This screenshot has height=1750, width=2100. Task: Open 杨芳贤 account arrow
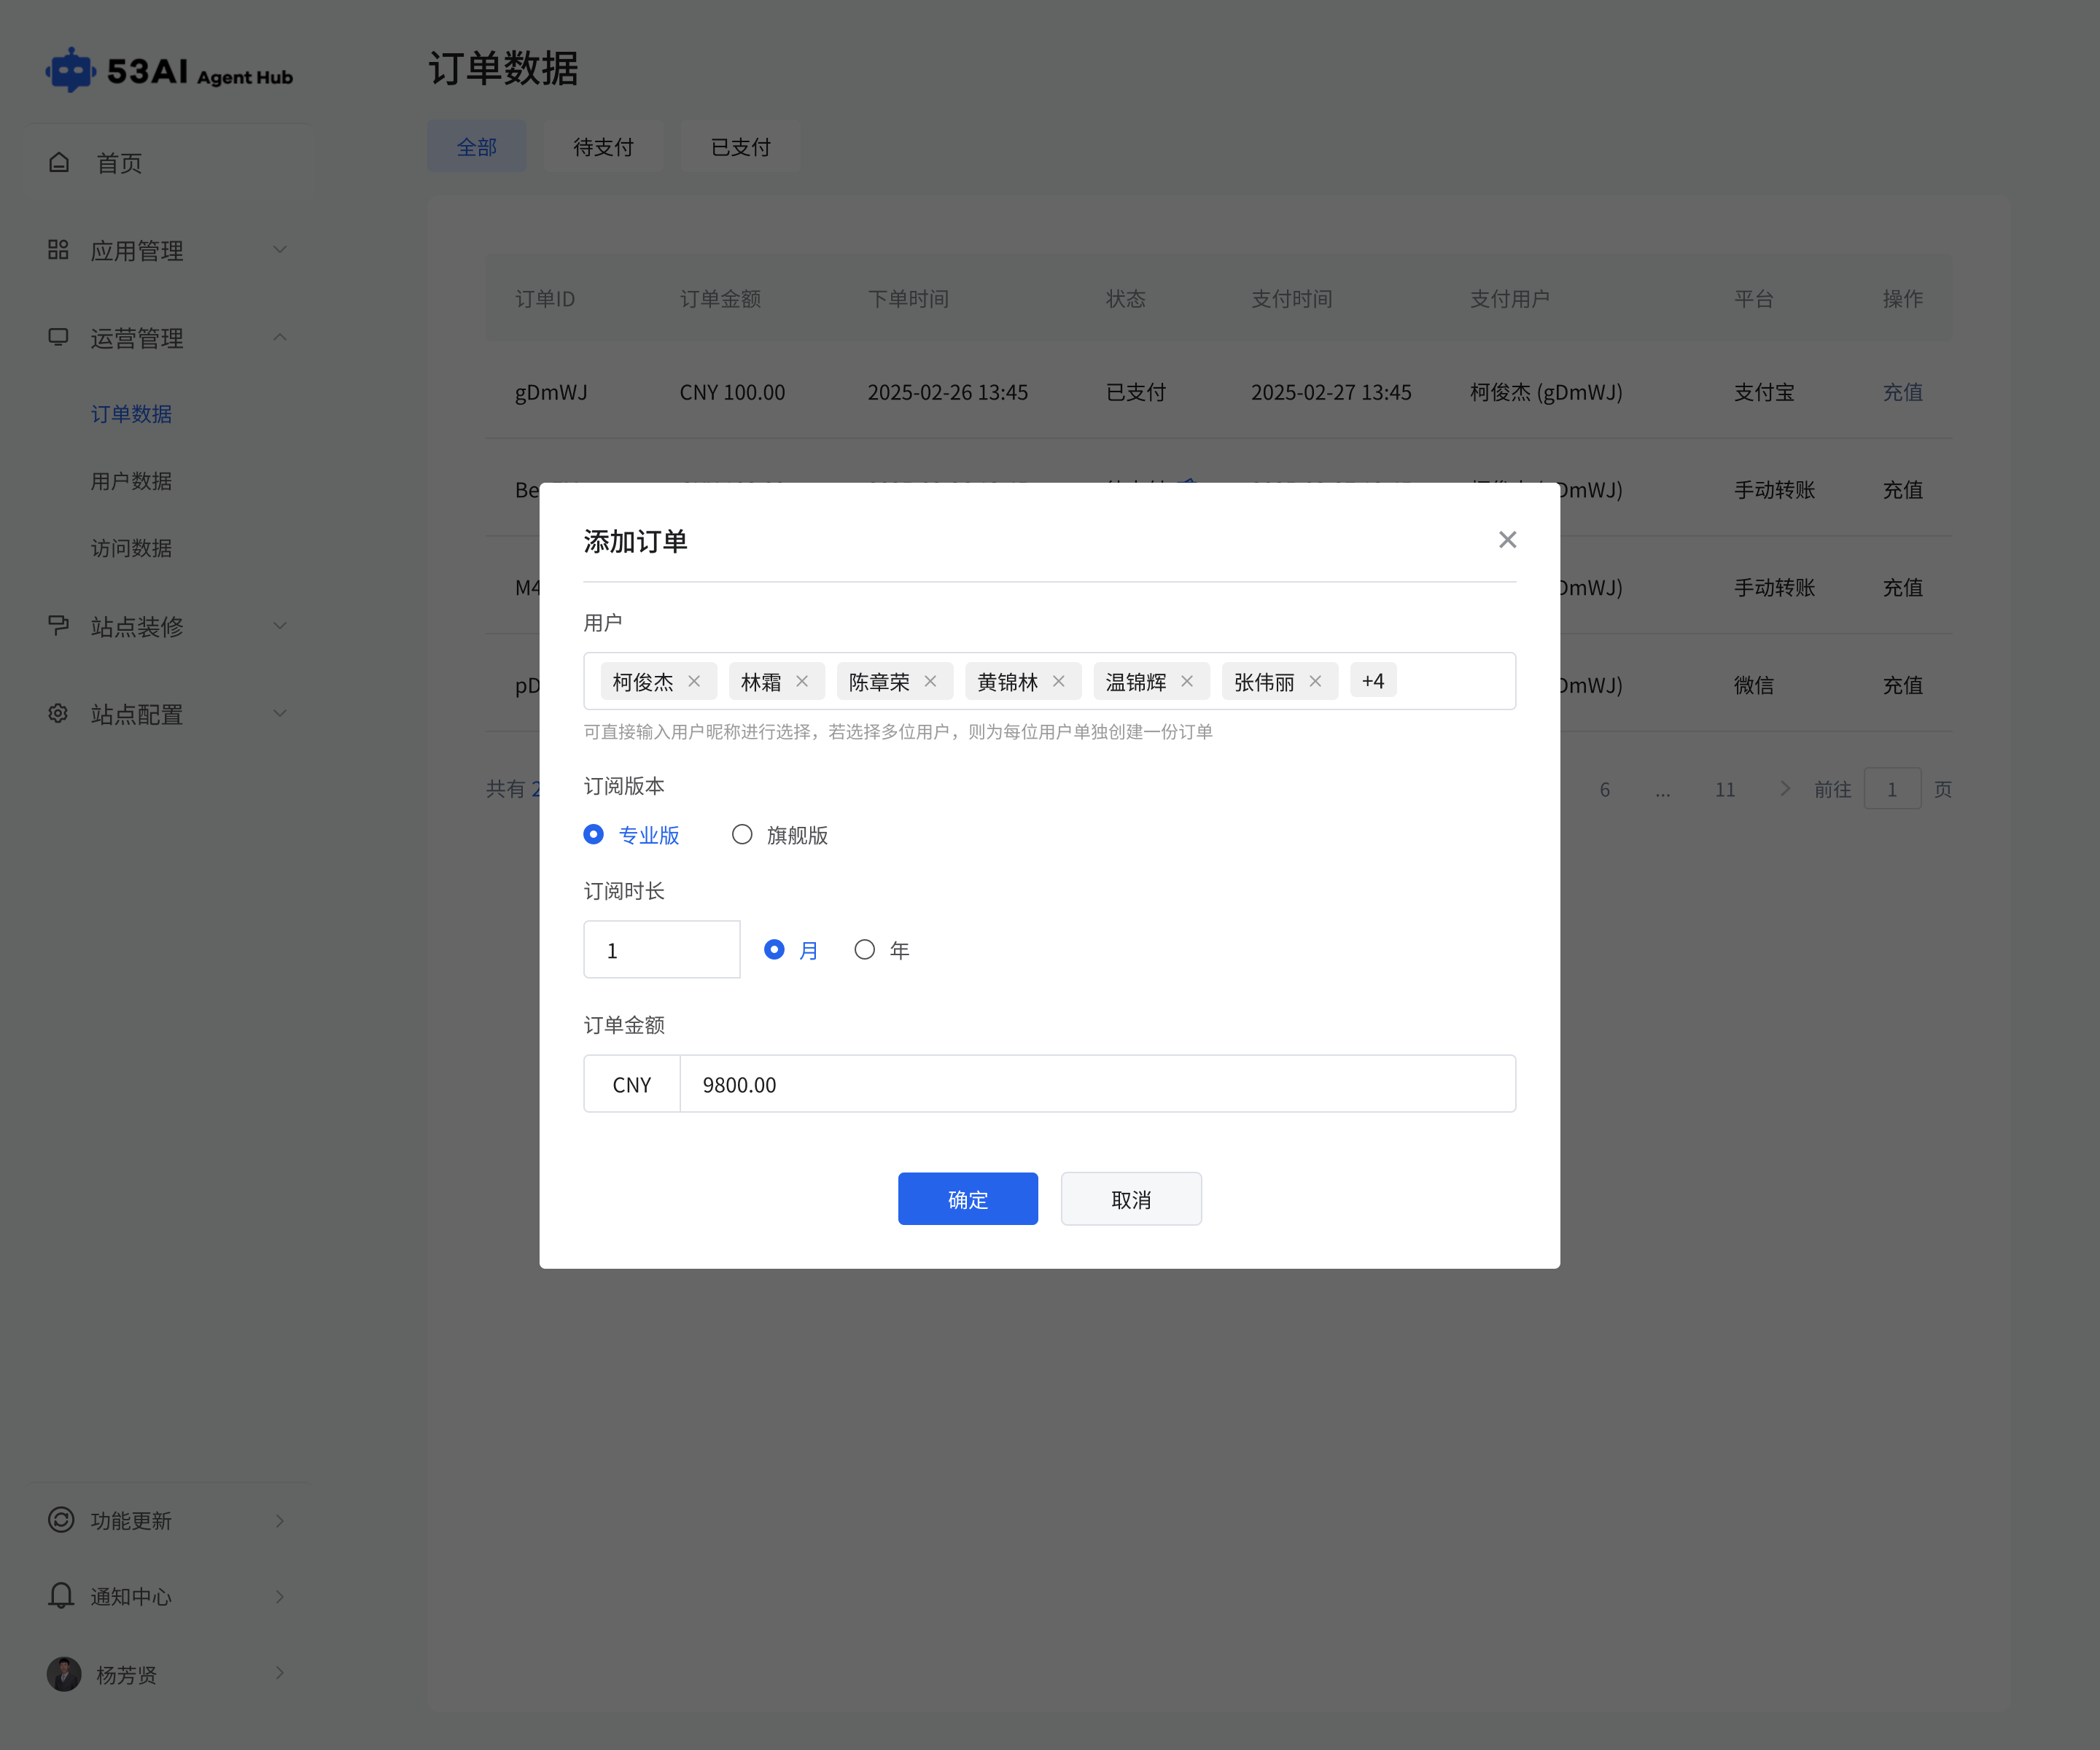[x=280, y=1673]
